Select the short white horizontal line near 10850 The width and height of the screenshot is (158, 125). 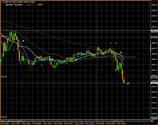113,57
